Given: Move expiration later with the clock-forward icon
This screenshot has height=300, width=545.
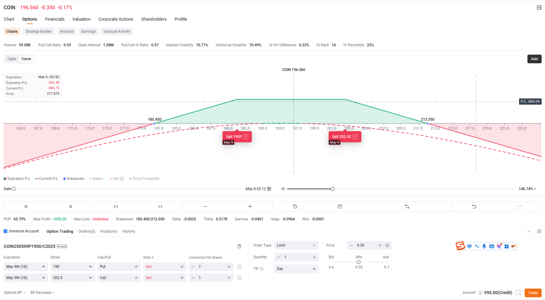Looking at the screenshot, I should 340,206.
